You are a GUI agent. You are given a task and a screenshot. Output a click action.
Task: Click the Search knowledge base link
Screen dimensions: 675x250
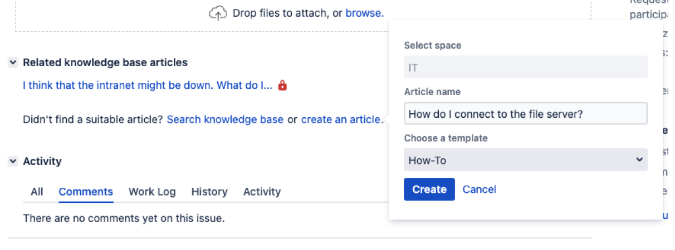coord(225,119)
